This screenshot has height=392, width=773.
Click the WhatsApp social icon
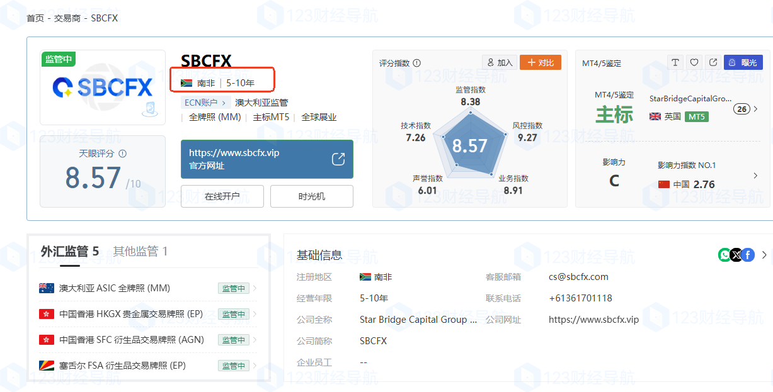pos(724,255)
